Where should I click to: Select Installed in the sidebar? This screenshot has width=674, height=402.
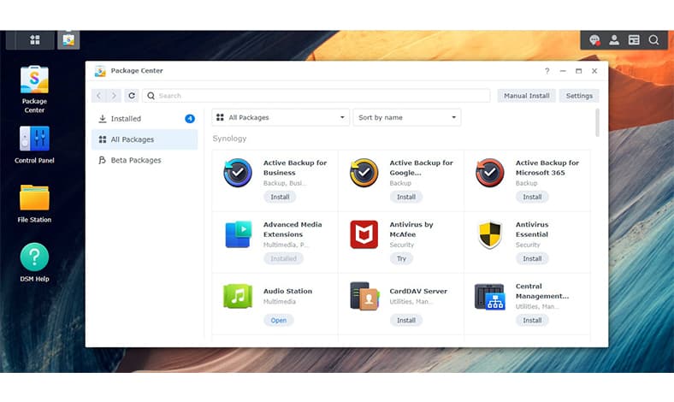(x=145, y=119)
